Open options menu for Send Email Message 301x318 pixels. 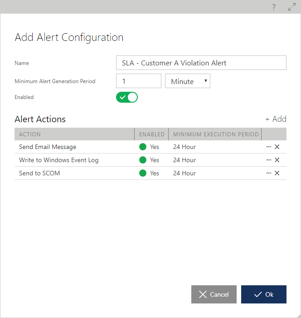[268, 147]
